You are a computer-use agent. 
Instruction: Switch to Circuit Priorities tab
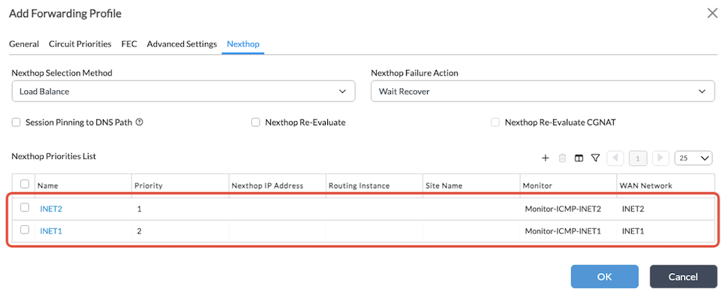[x=80, y=44]
